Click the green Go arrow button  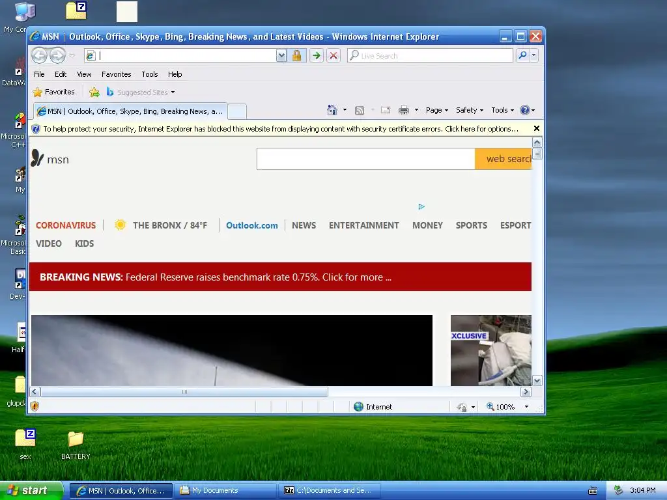316,55
